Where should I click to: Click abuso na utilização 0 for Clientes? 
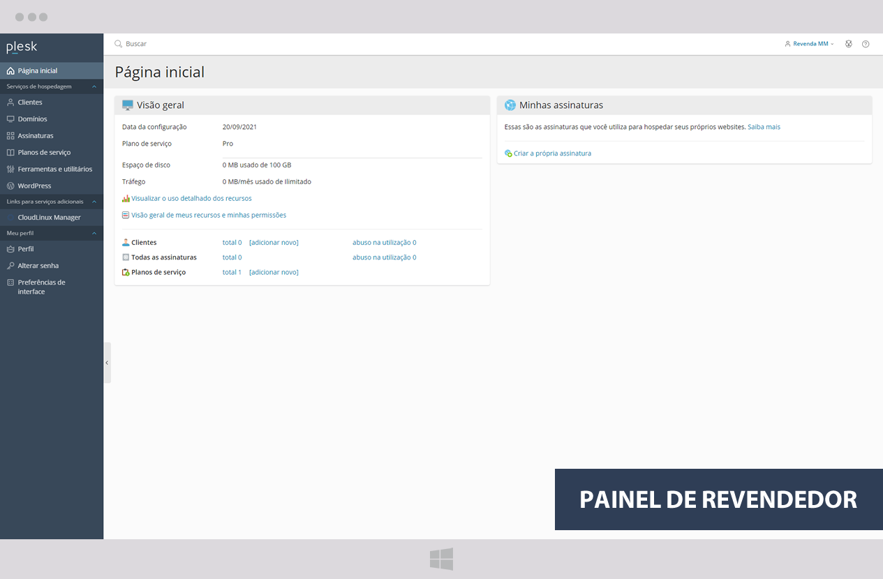pos(385,243)
